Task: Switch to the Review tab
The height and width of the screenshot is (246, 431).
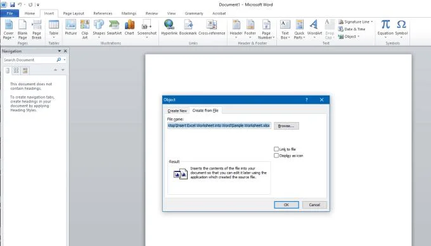Action: 151,13
